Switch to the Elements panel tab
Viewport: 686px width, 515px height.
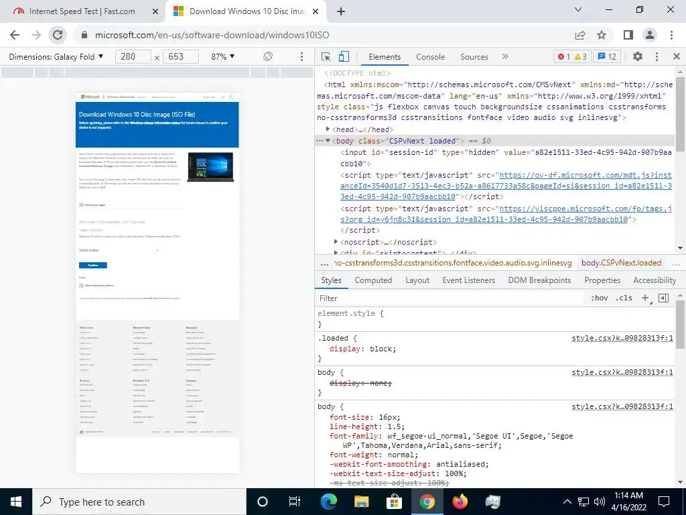point(385,56)
